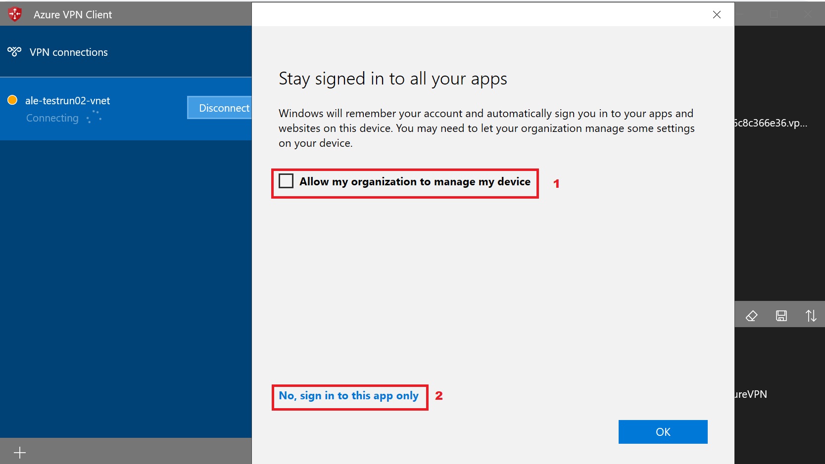Click the Stay signed in to all your apps heading
Image resolution: width=825 pixels, height=464 pixels.
click(x=393, y=79)
